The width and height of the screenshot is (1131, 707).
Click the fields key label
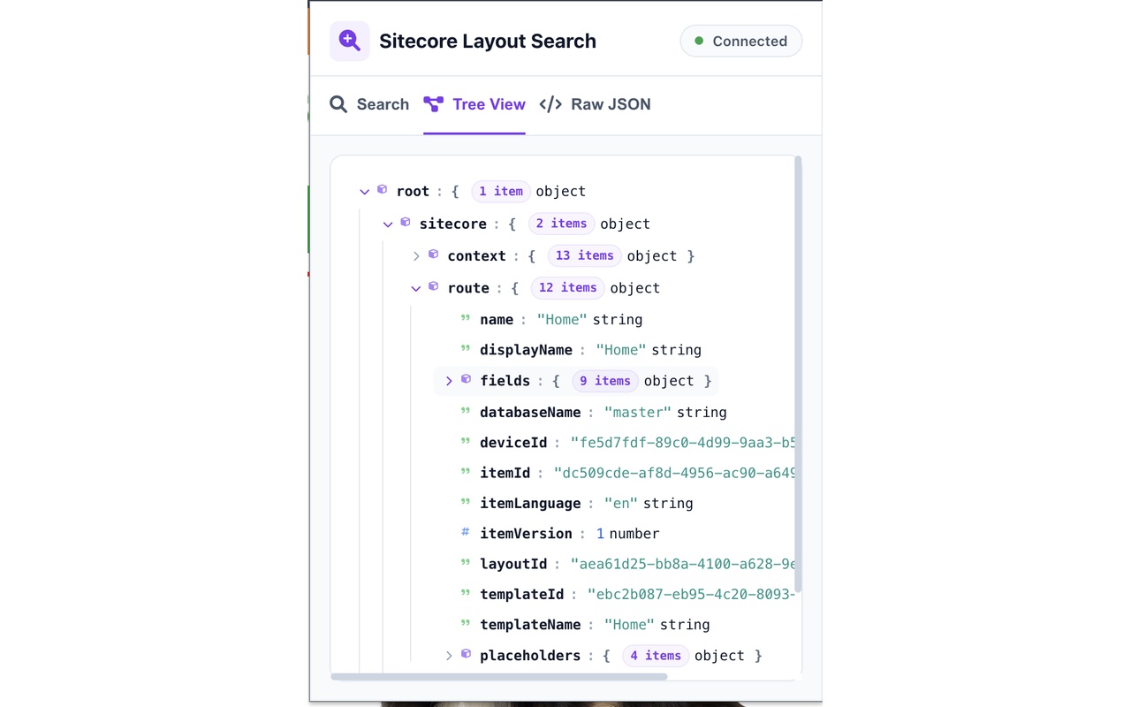505,381
